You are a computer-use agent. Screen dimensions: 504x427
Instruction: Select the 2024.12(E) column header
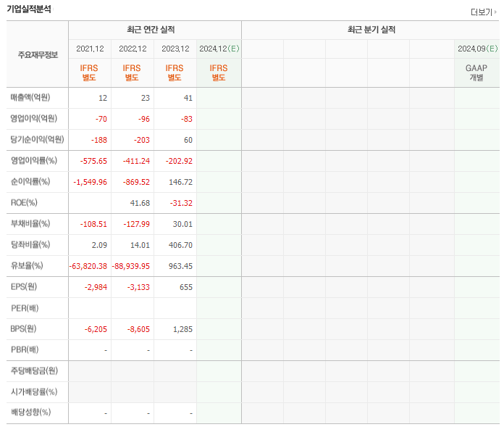[x=219, y=49]
